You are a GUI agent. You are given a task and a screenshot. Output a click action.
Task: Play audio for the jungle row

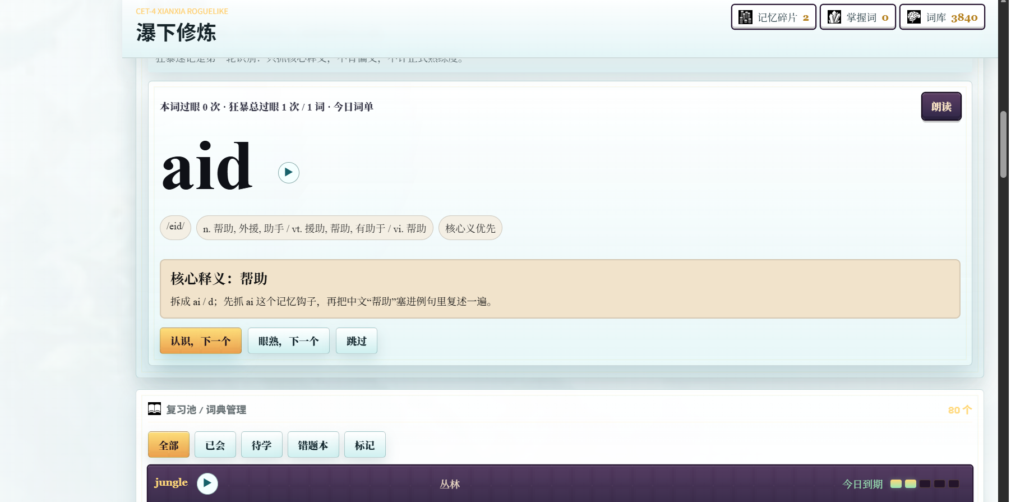click(x=207, y=483)
